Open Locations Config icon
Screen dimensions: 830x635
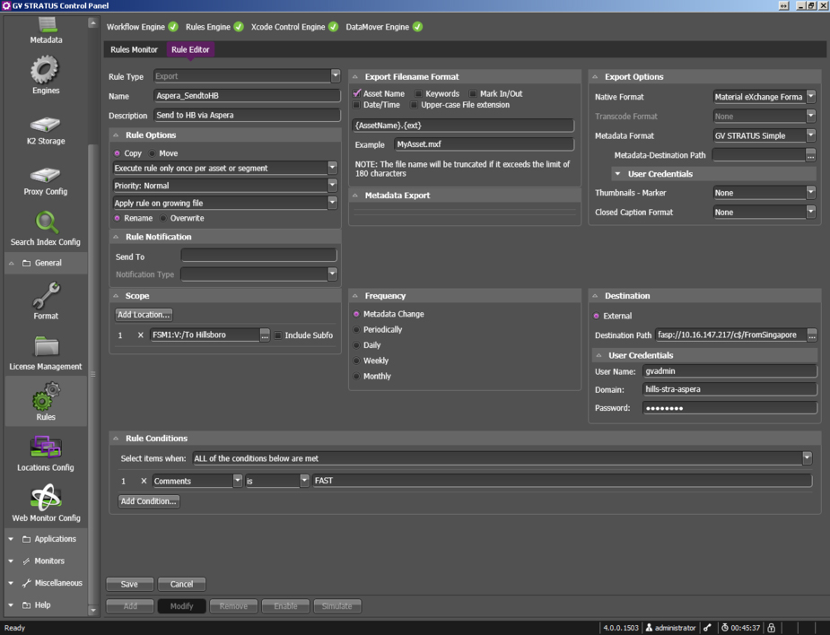(x=45, y=448)
